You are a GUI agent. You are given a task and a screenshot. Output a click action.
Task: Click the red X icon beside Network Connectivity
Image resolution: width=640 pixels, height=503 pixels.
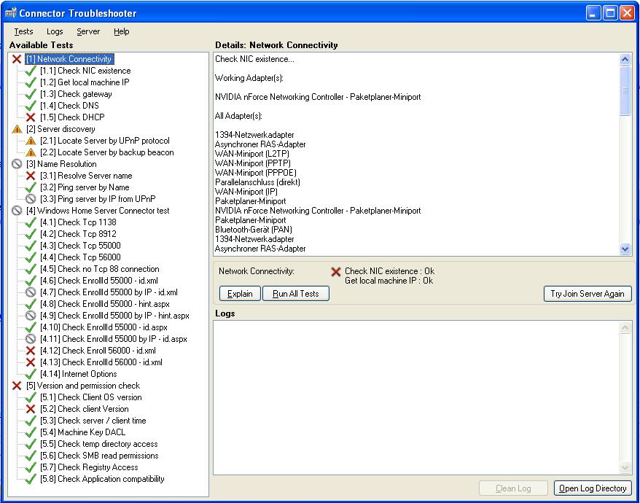tap(17, 59)
